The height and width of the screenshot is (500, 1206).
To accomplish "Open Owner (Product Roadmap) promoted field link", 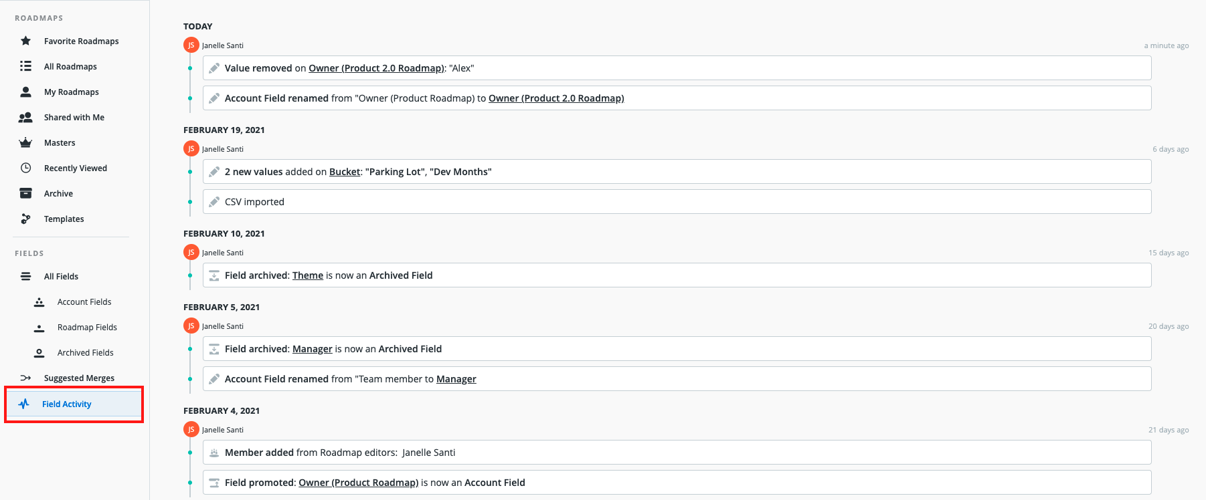I will point(359,483).
